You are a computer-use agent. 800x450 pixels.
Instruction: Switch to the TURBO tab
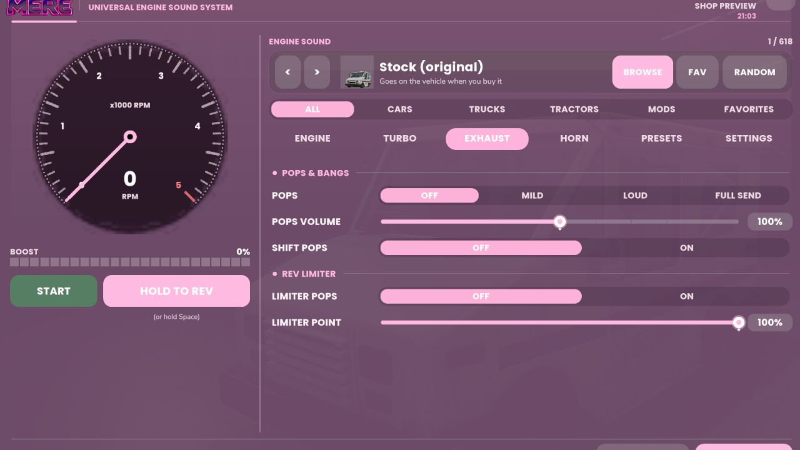tap(400, 139)
